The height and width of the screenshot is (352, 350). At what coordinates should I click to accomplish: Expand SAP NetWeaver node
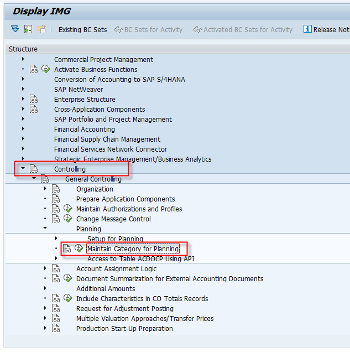pos(23,89)
